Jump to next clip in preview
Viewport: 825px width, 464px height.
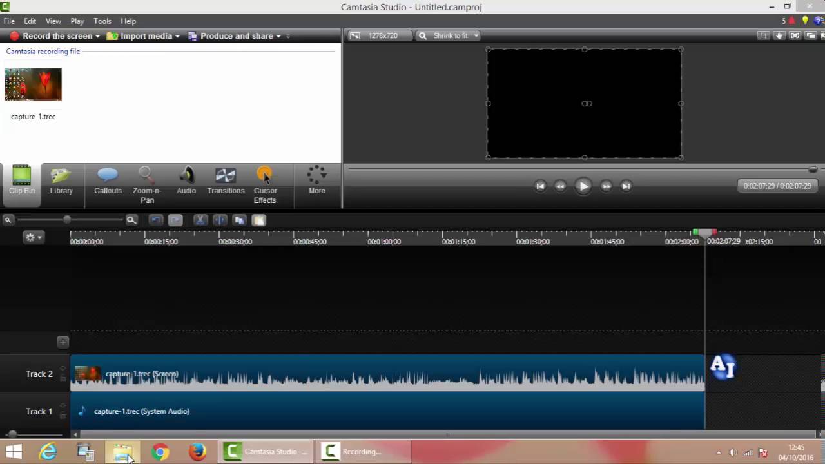pyautogui.click(x=626, y=186)
